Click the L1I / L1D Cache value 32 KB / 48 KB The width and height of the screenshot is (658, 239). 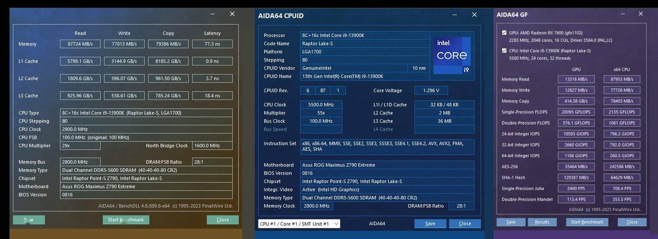pos(444,105)
